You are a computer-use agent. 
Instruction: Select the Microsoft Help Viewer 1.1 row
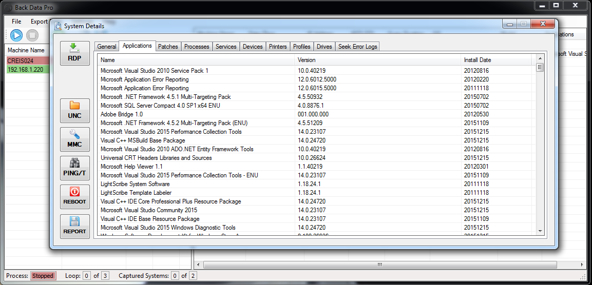pos(317,166)
